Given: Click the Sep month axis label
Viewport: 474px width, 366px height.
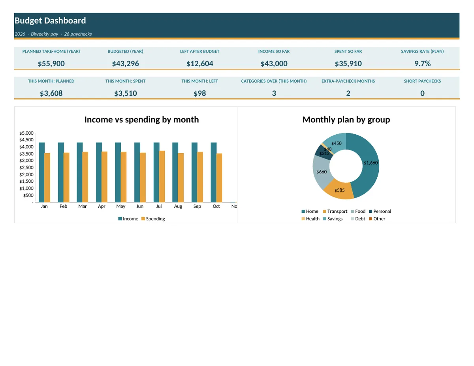Looking at the screenshot, I should (197, 206).
